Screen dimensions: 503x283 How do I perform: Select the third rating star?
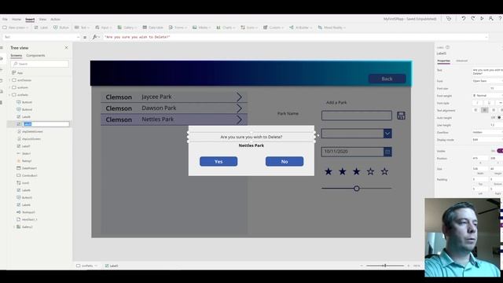click(x=356, y=171)
